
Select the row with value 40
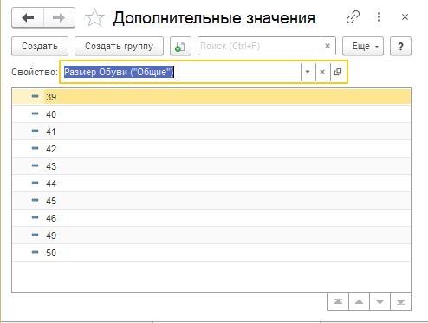[211, 114]
